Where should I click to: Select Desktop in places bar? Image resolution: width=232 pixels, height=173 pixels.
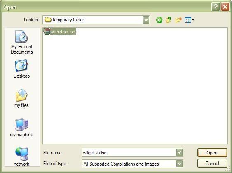pos(22,69)
